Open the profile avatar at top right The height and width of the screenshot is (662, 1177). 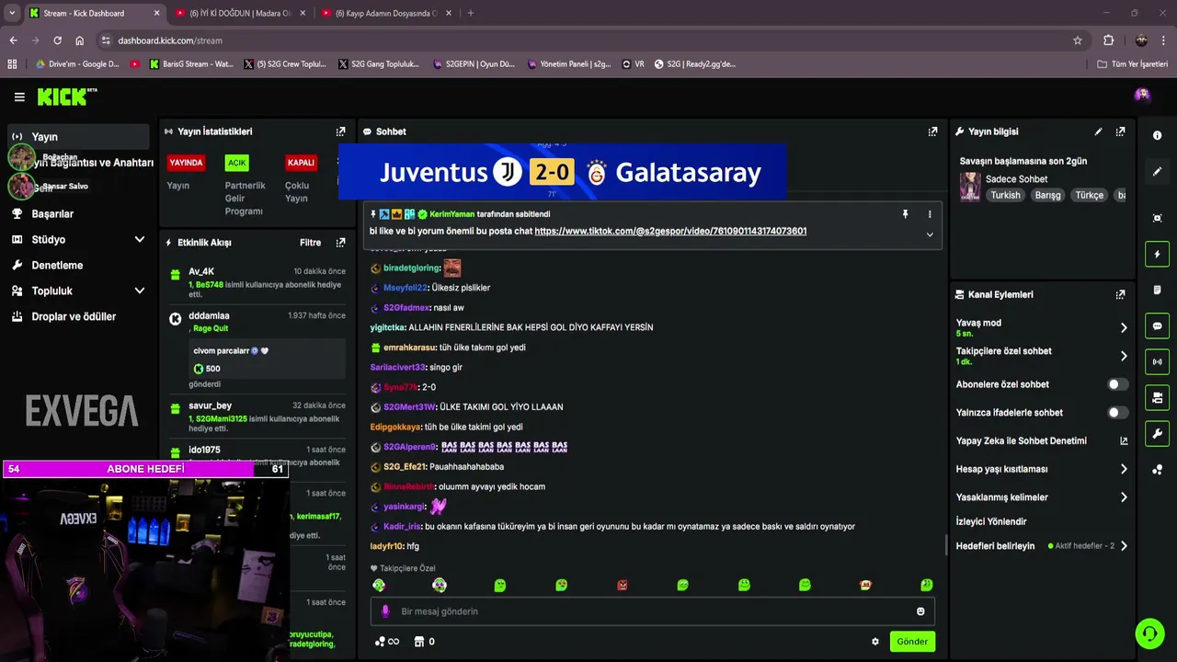point(1142,96)
